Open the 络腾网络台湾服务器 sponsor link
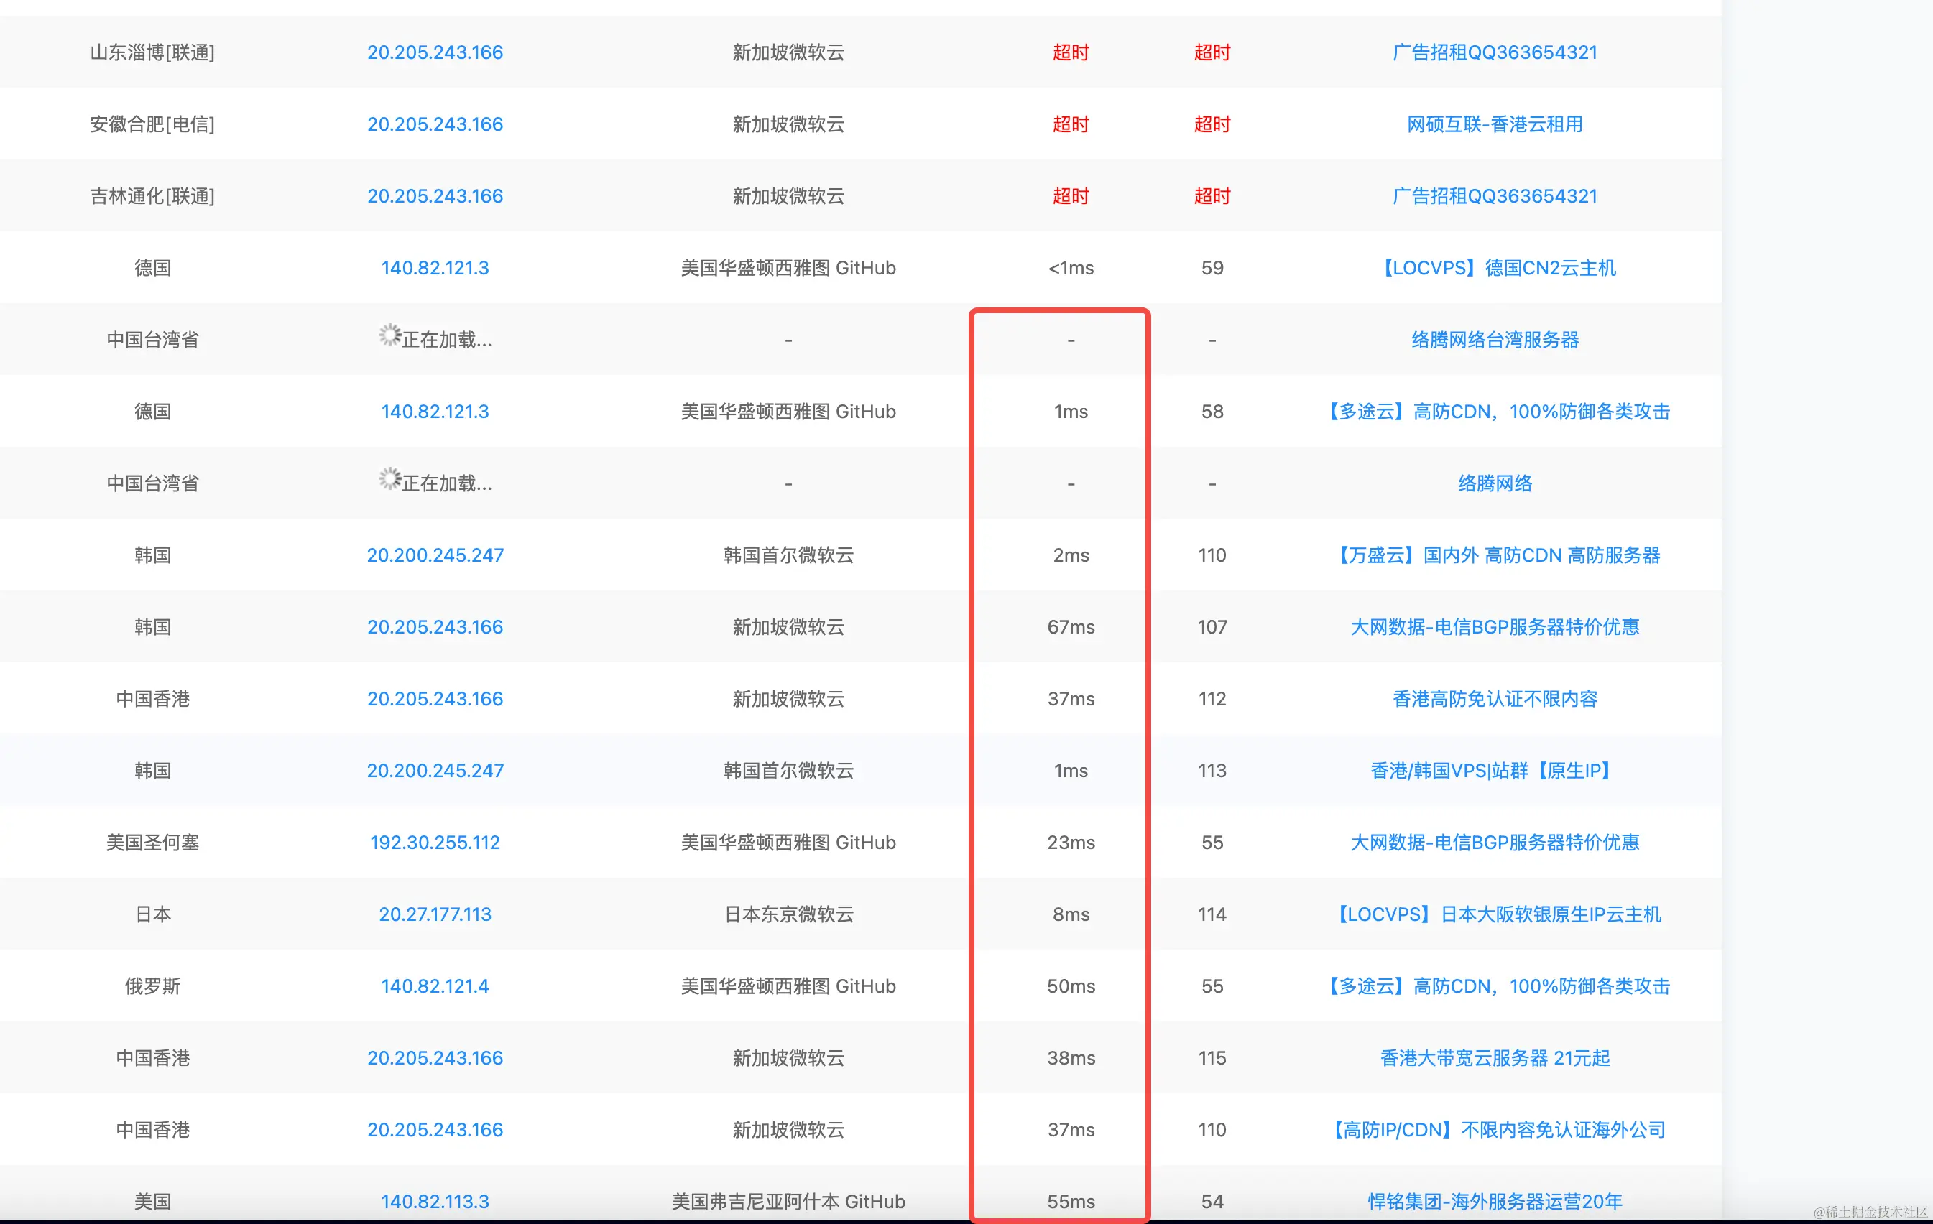The image size is (1933, 1224). tap(1494, 340)
